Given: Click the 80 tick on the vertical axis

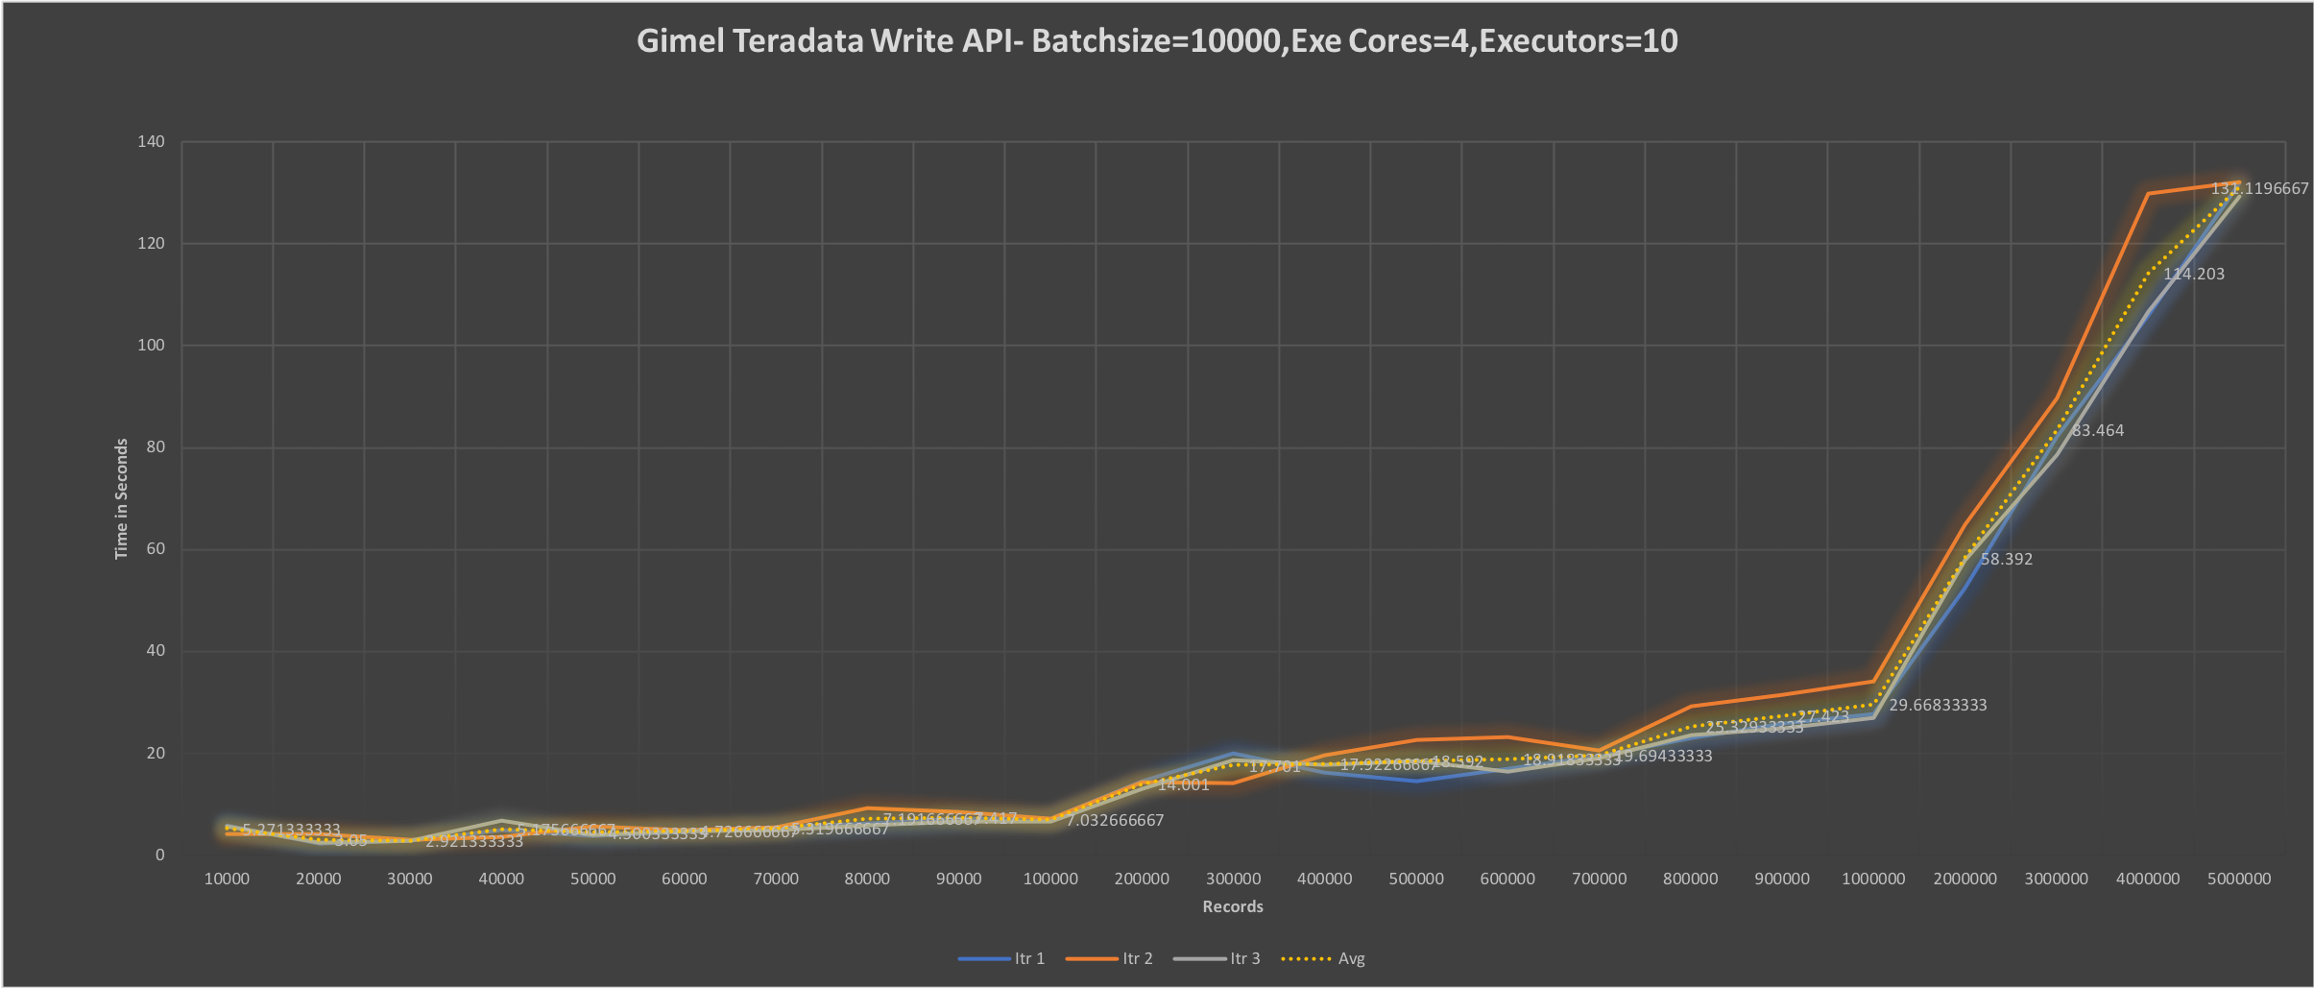Looking at the screenshot, I should coord(156,446).
